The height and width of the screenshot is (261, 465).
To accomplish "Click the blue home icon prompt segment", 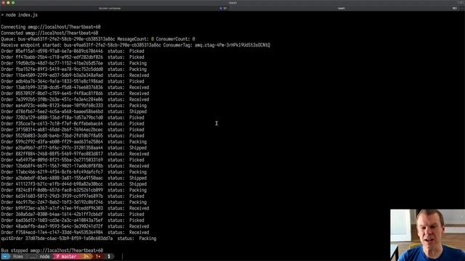I will 5,257.
